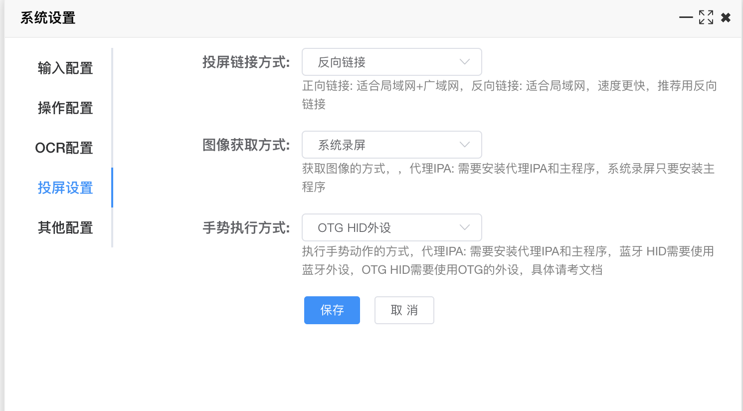Viewport: 743px width, 411px height.
Task: Open the 操作配置 tab
Action: (x=65, y=108)
